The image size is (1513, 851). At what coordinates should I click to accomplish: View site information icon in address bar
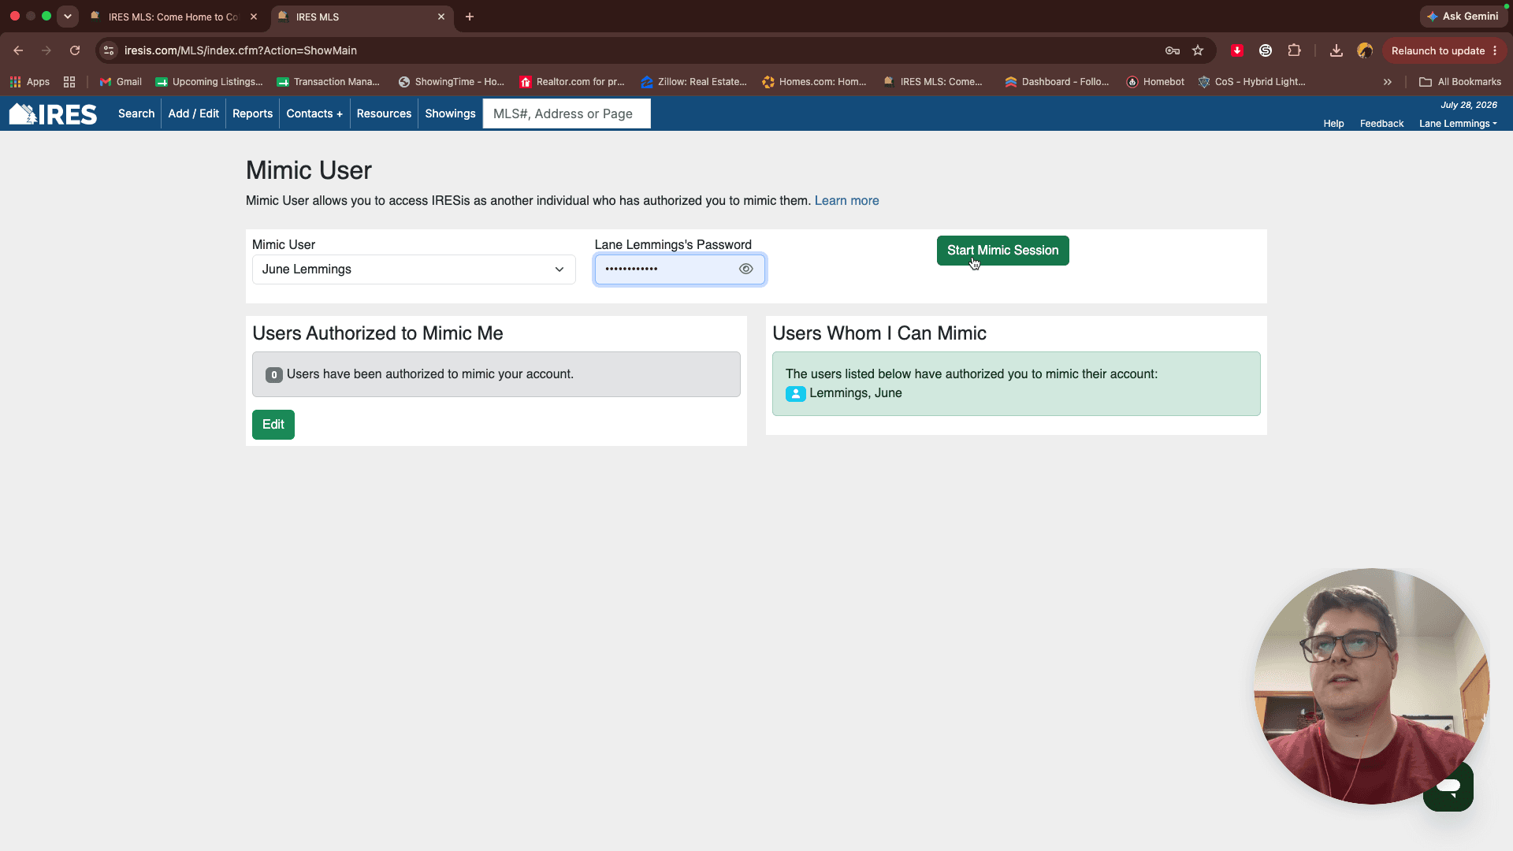[110, 50]
